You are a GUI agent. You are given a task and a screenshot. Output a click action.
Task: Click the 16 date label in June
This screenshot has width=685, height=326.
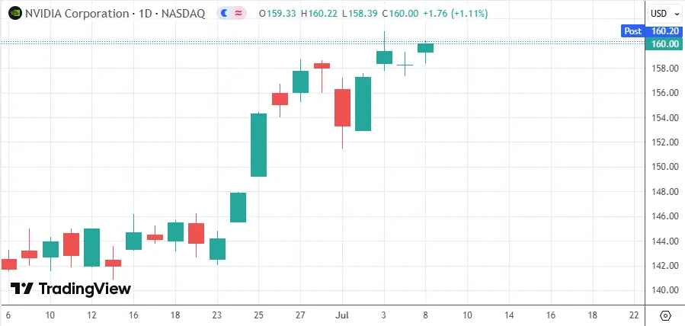click(133, 315)
